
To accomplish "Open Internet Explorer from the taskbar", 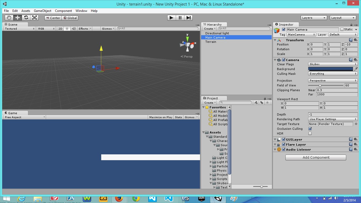I will (21, 199).
